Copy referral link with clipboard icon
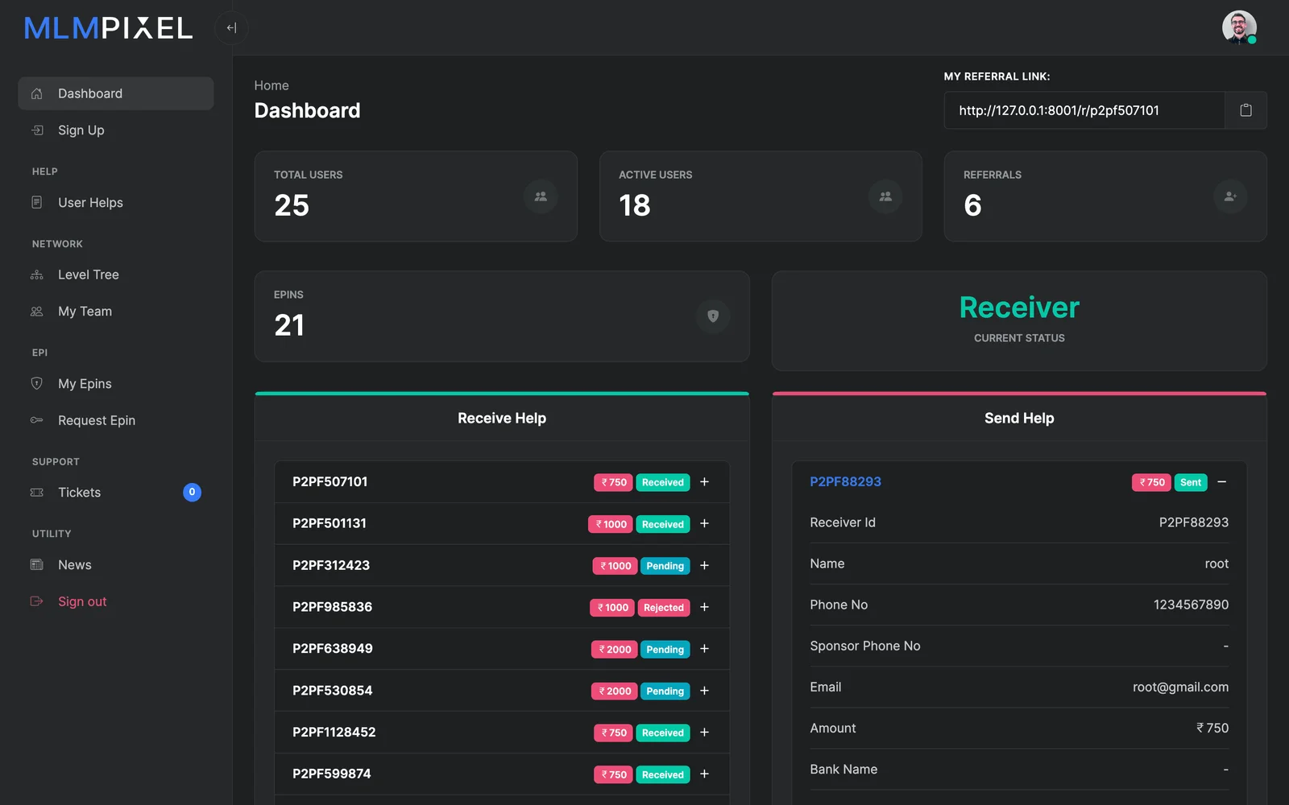 pos(1245,110)
